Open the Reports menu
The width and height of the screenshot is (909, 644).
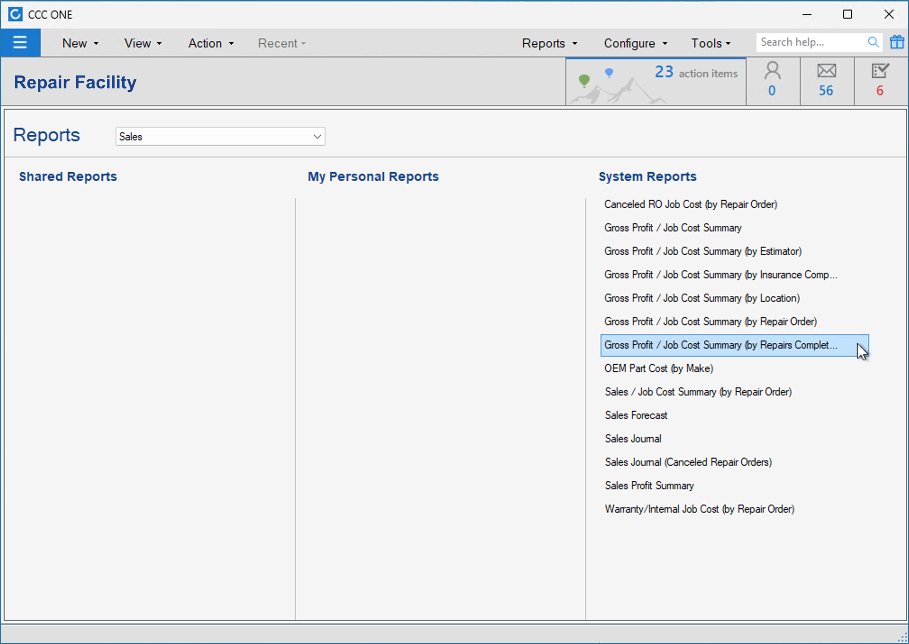coord(549,43)
